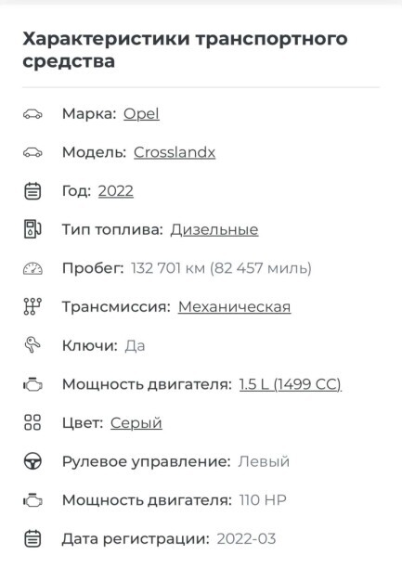
Task: Open the Дизельные fuel type link
Action: (x=214, y=230)
